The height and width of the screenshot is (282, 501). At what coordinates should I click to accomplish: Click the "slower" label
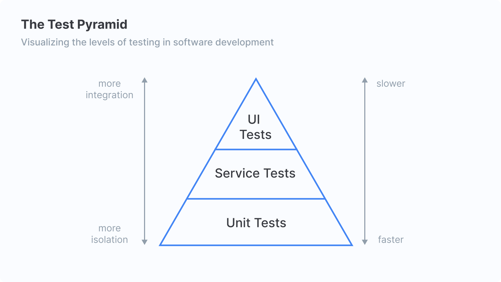click(x=391, y=84)
